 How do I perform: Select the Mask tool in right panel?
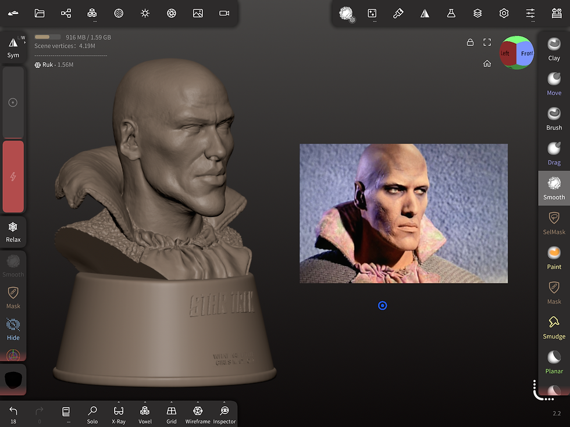click(x=554, y=293)
